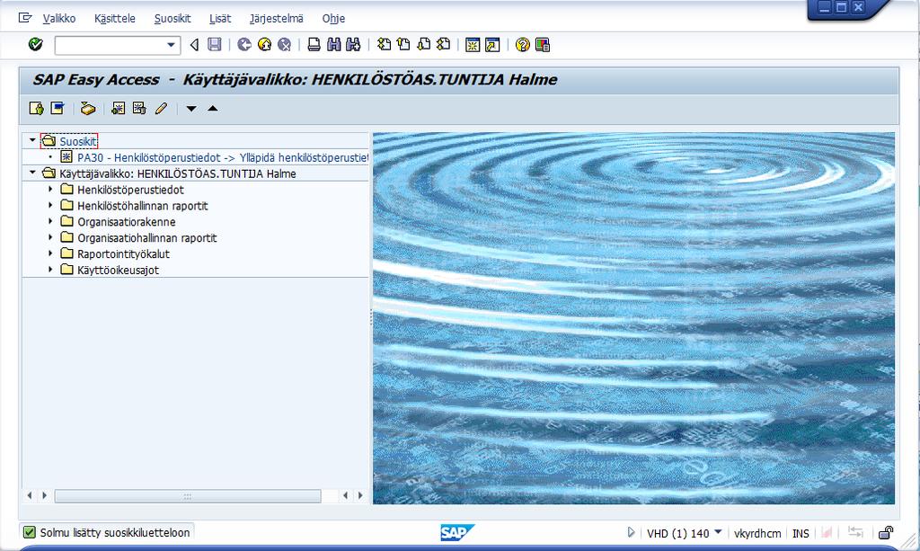Click the yellow Exit arrow icon
The width and height of the screenshot is (920, 551).
point(264,45)
